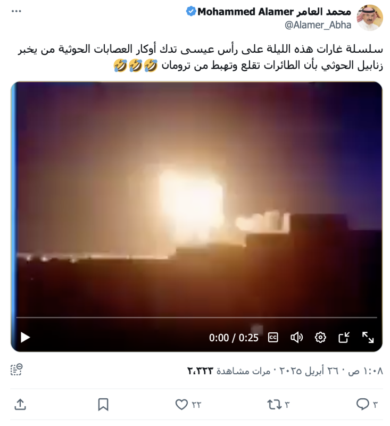390x426 pixels.
Task: Expand the video to fullscreen
Action: point(368,338)
